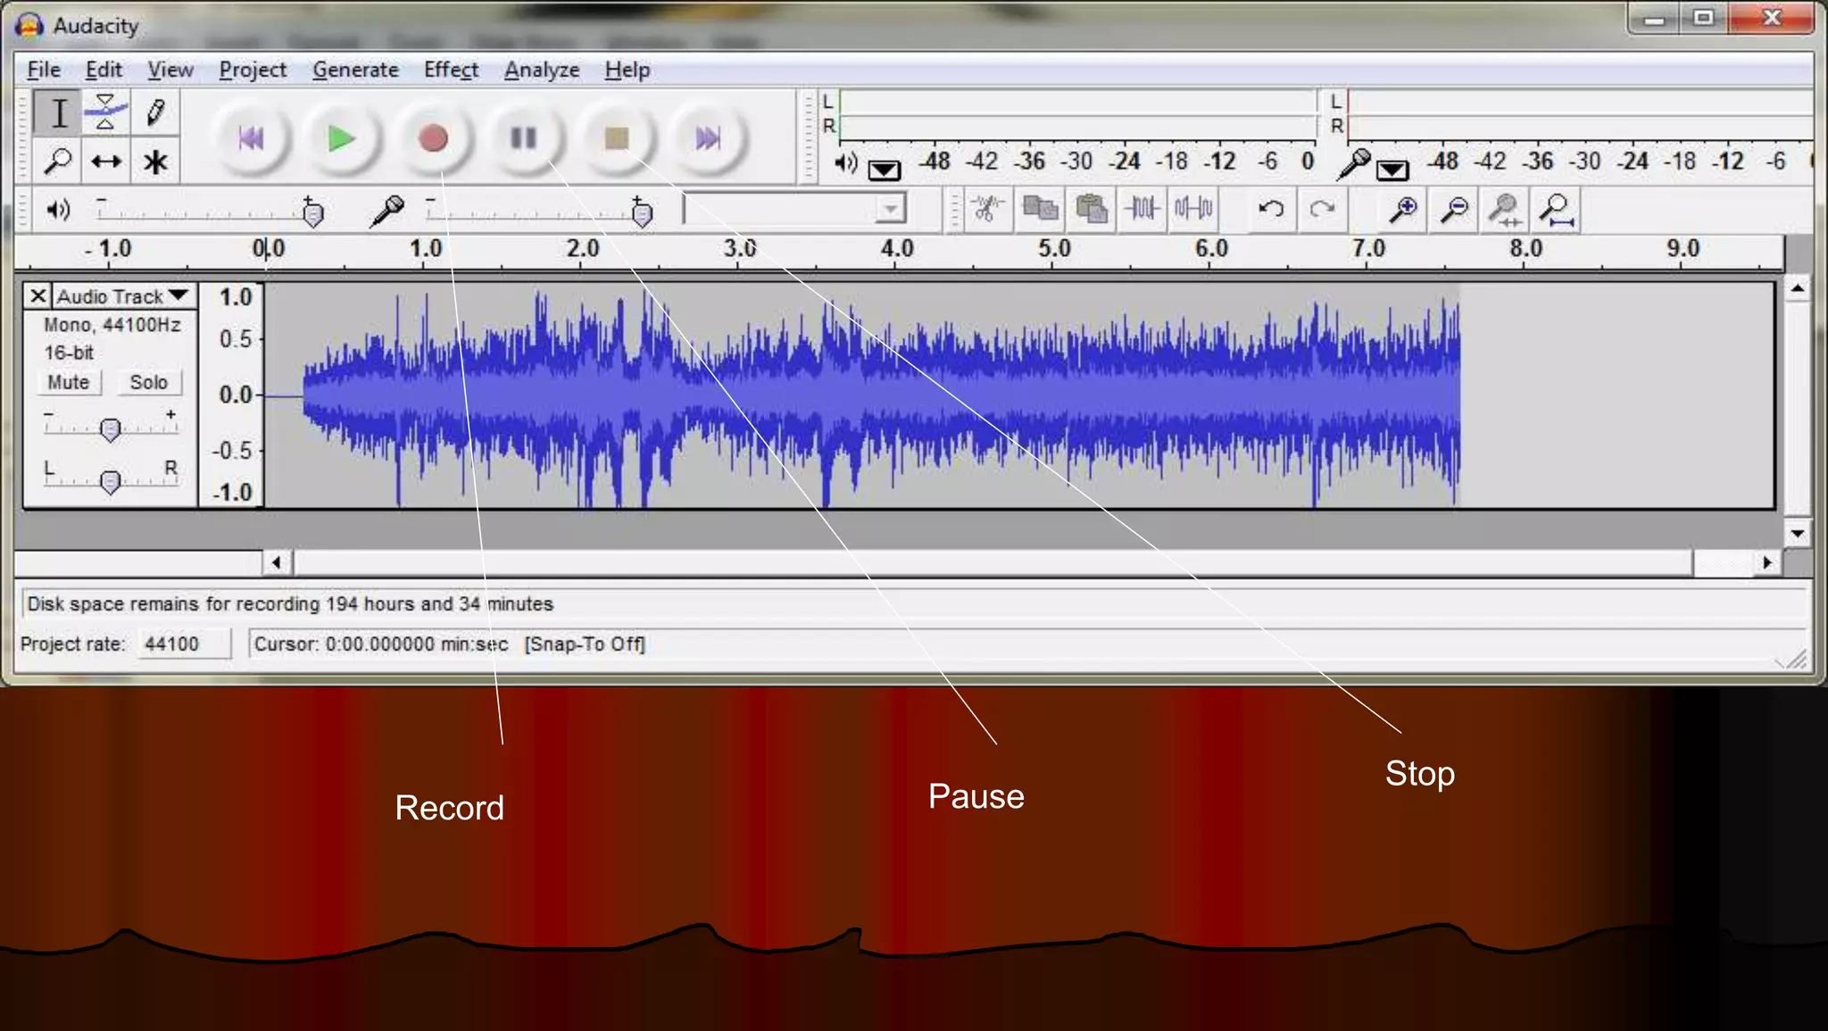Click Trim outside selection icon
This screenshot has height=1031, width=1828.
1142,210
